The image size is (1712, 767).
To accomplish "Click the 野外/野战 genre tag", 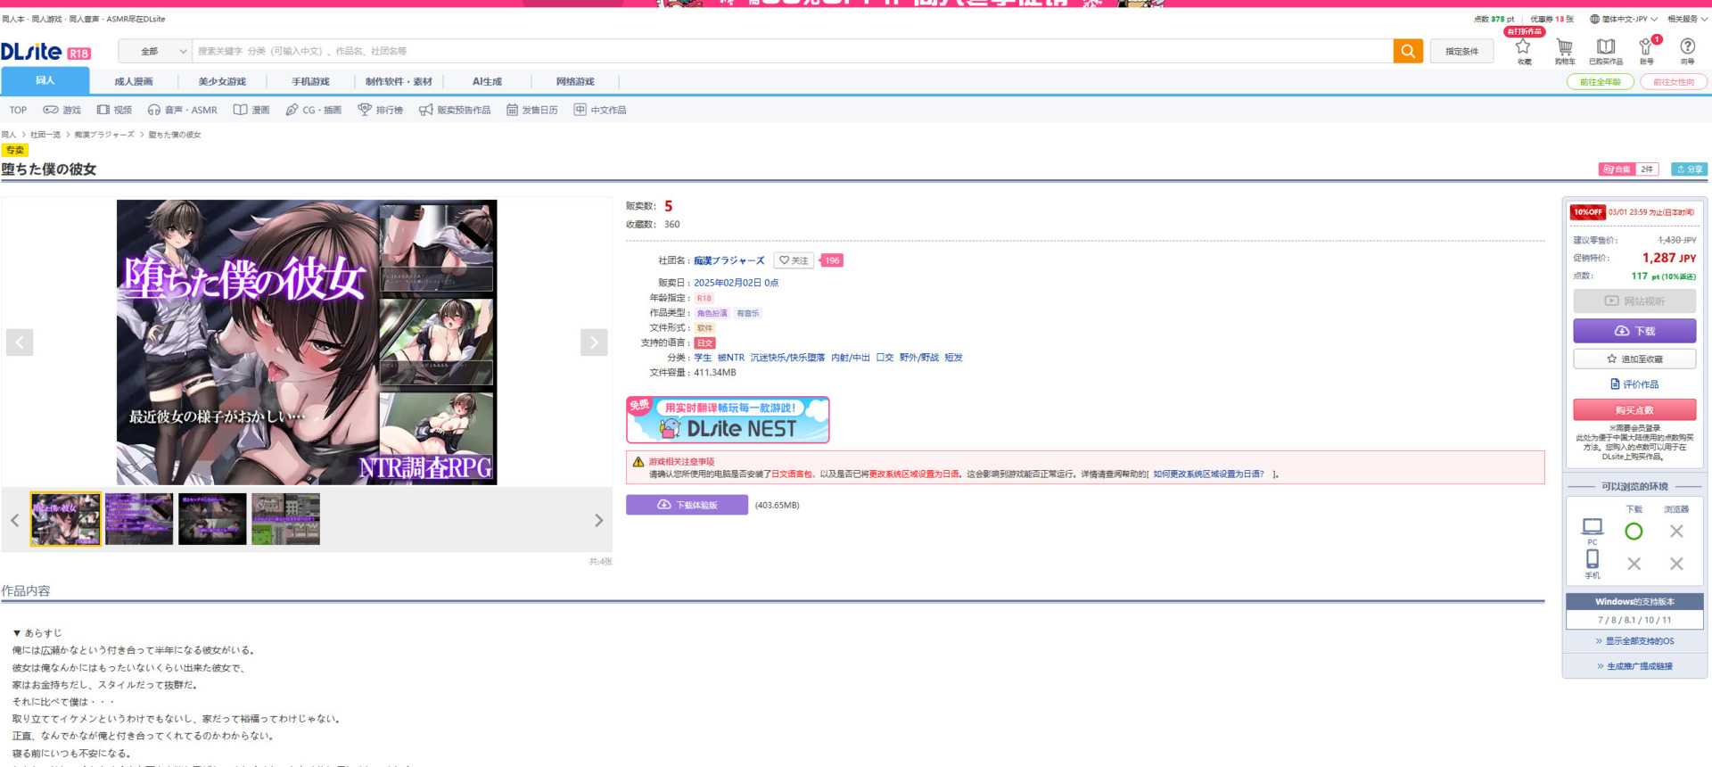I will tap(918, 358).
